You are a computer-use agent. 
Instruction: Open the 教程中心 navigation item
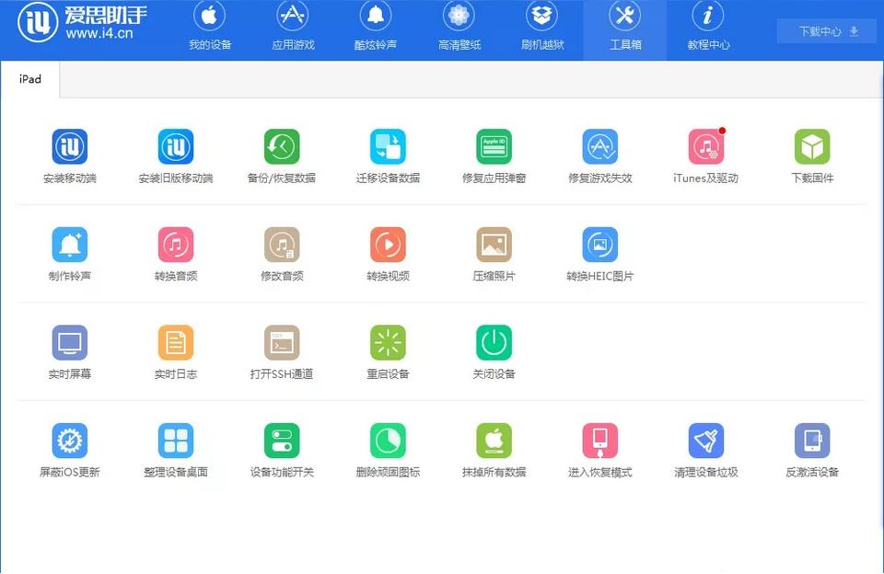(708, 29)
